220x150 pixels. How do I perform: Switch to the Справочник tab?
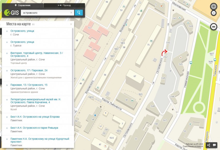(23, 5)
